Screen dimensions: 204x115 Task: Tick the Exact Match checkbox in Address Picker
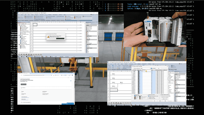tap(151, 68)
